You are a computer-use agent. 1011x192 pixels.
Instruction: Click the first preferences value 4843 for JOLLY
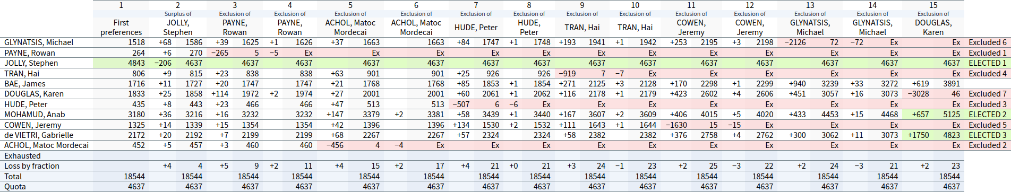[x=136, y=63]
